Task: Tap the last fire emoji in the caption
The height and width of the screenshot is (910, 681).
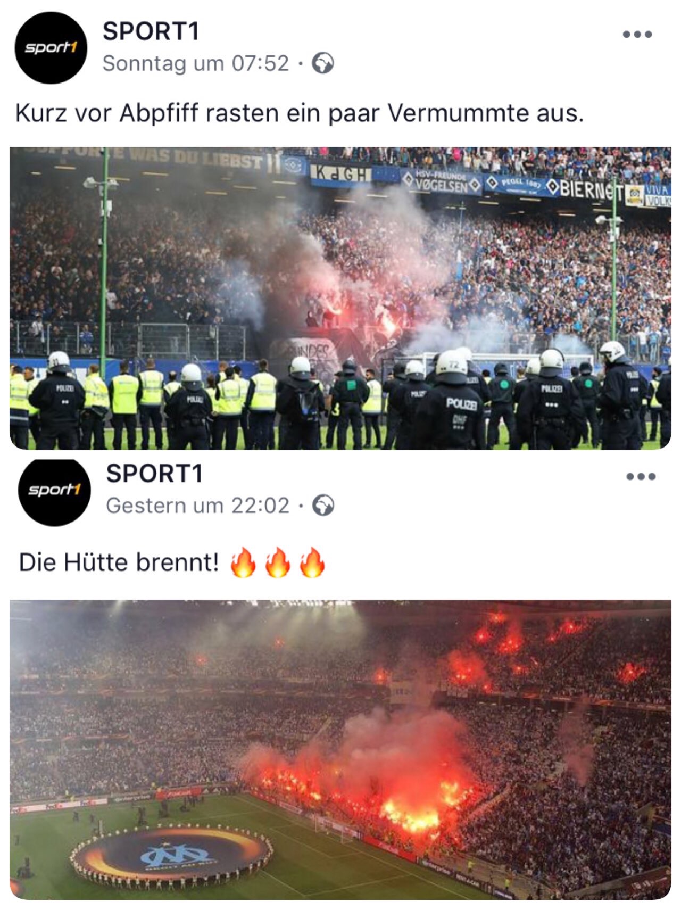Action: coord(312,562)
